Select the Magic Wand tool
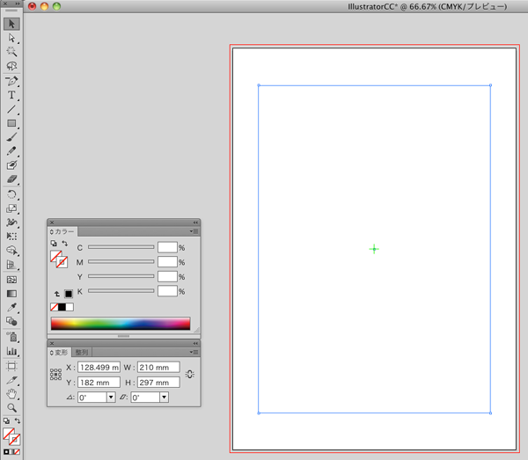This screenshot has width=528, height=460. [12, 52]
